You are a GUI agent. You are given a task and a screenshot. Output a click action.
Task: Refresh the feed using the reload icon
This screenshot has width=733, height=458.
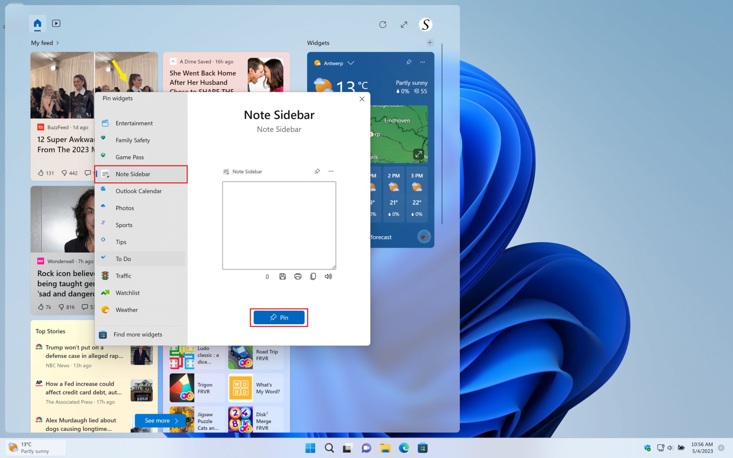click(383, 24)
